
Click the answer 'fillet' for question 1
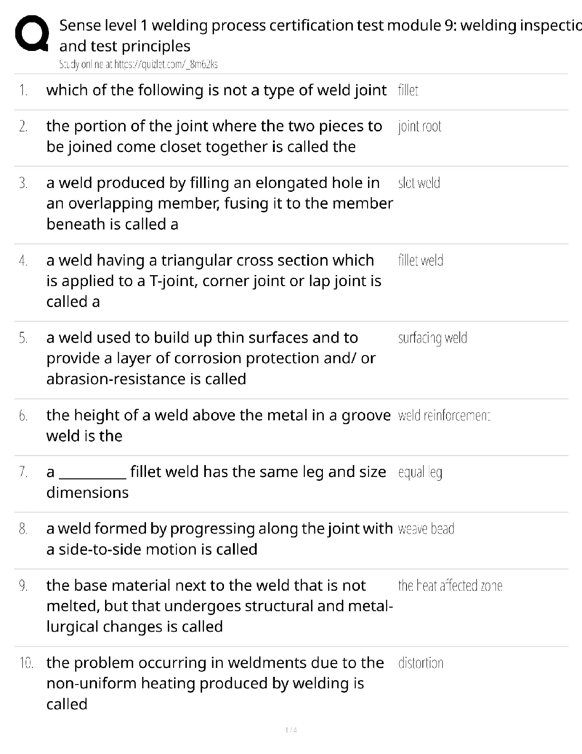408,90
